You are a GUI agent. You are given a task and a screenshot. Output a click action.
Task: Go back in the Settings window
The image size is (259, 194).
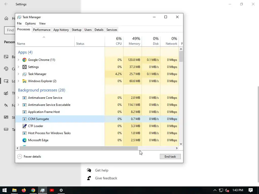tap(6, 4)
